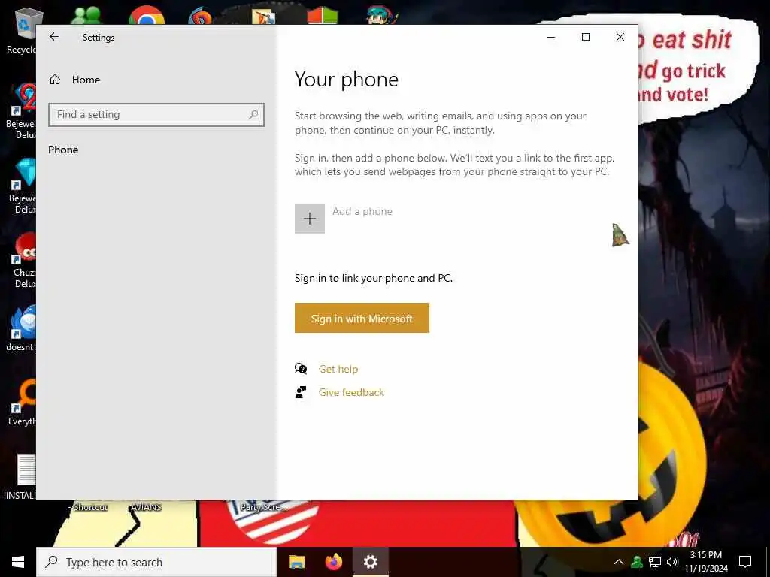The image size is (770, 577).
Task: Open the volume control tray icon
Action: [x=672, y=562]
